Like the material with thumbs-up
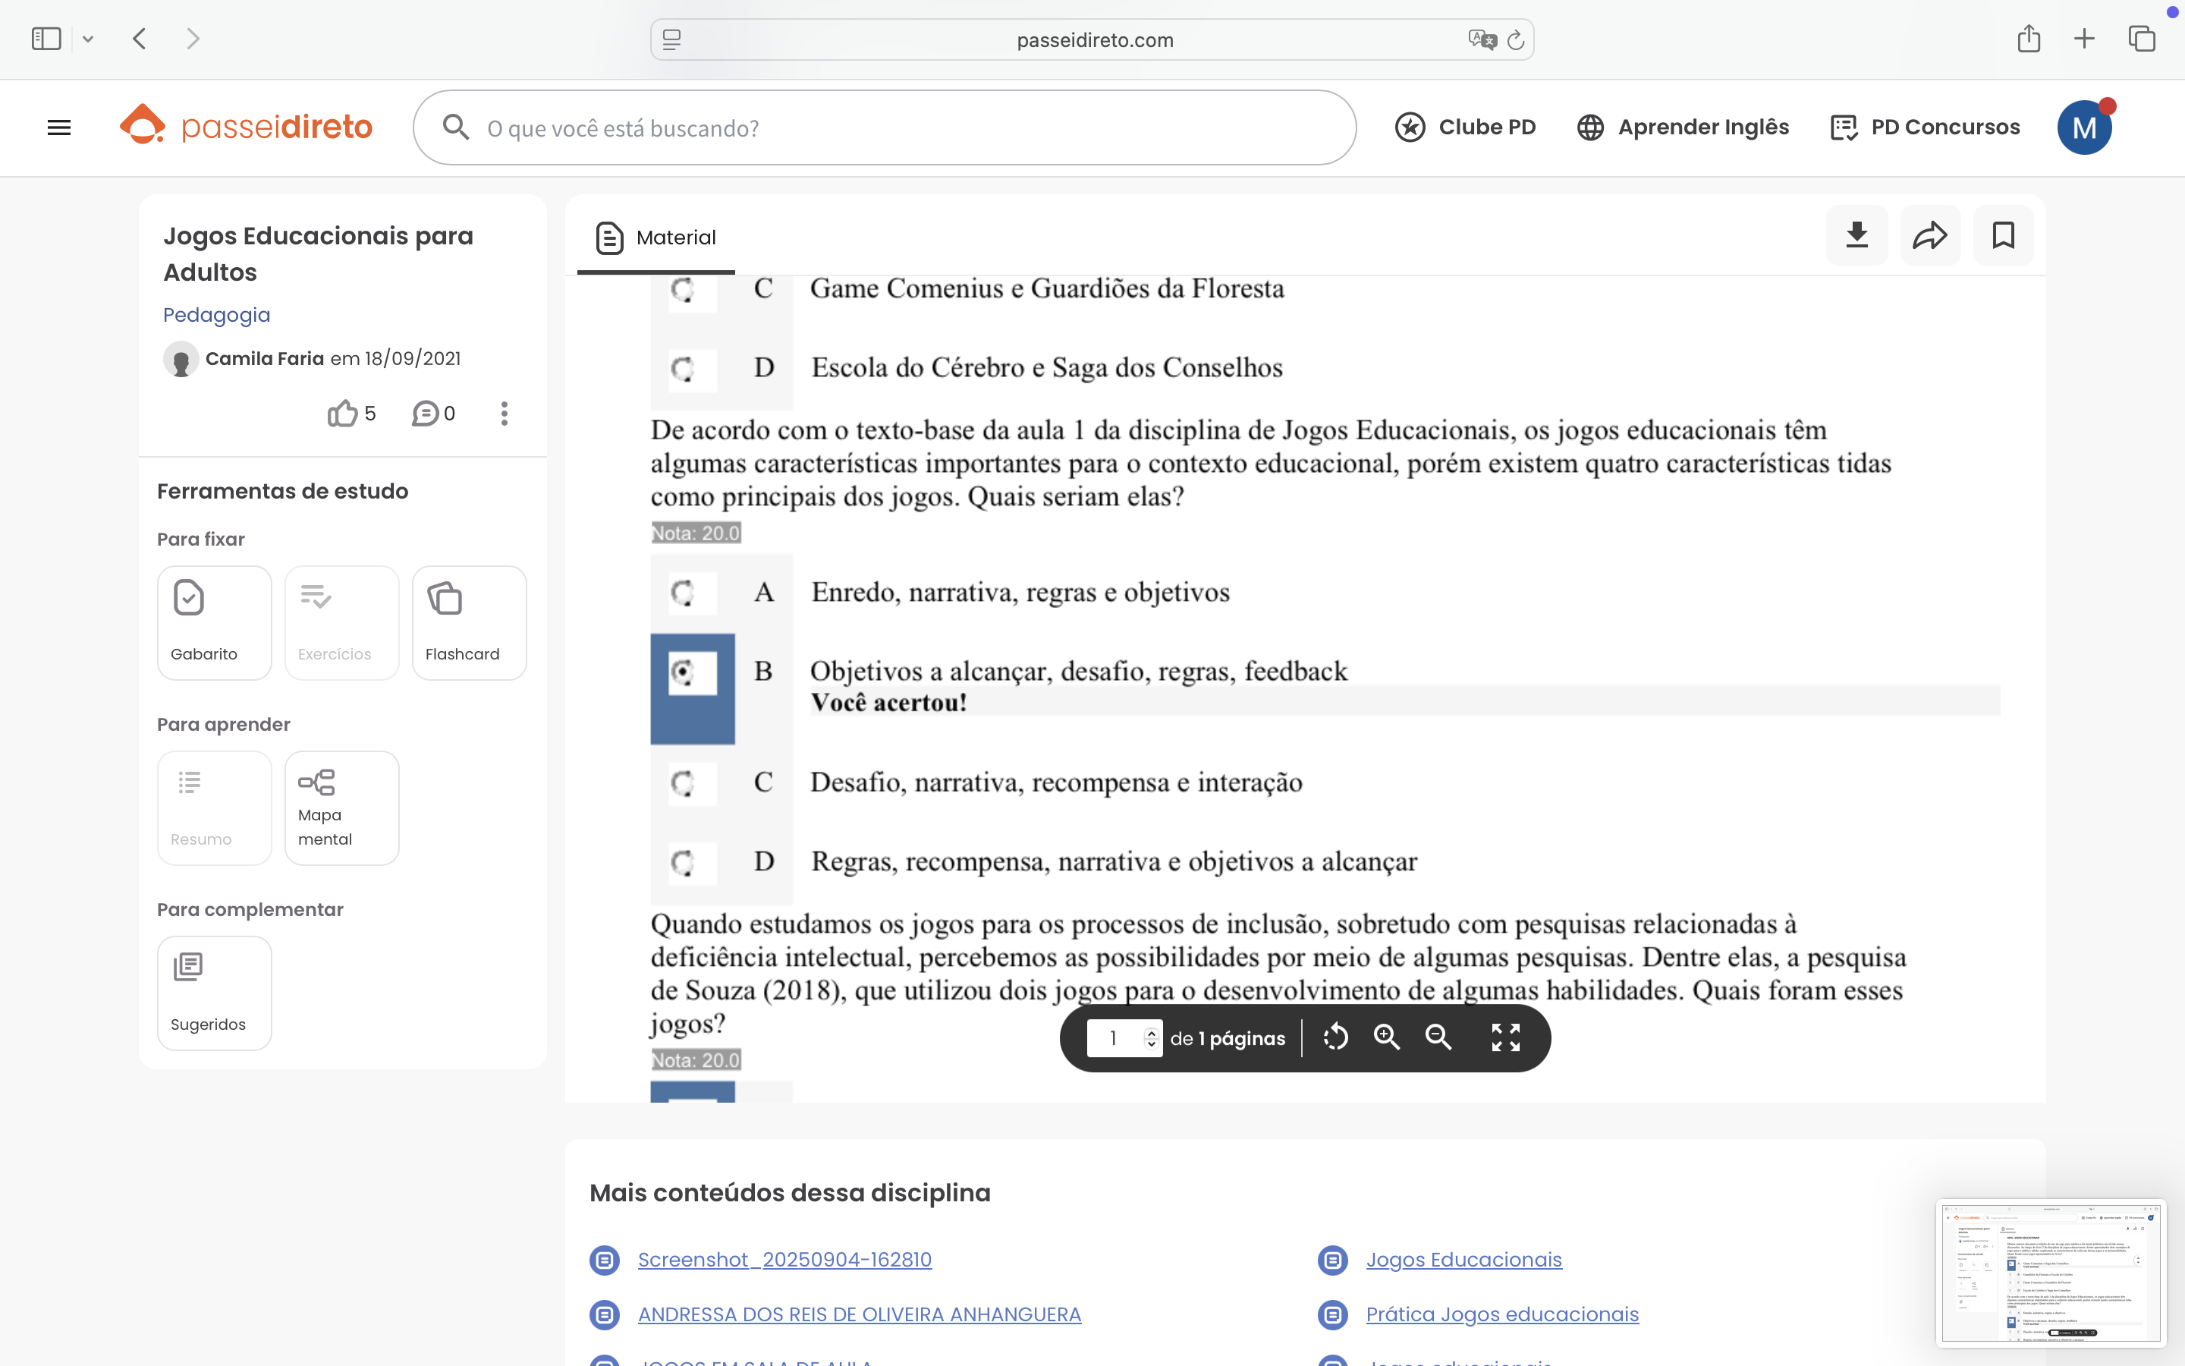This screenshot has height=1366, width=2185. (x=343, y=414)
